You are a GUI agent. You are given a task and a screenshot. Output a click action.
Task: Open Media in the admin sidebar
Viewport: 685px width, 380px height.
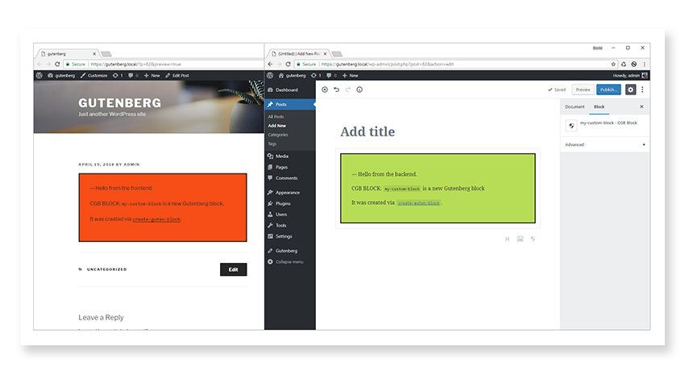(281, 156)
